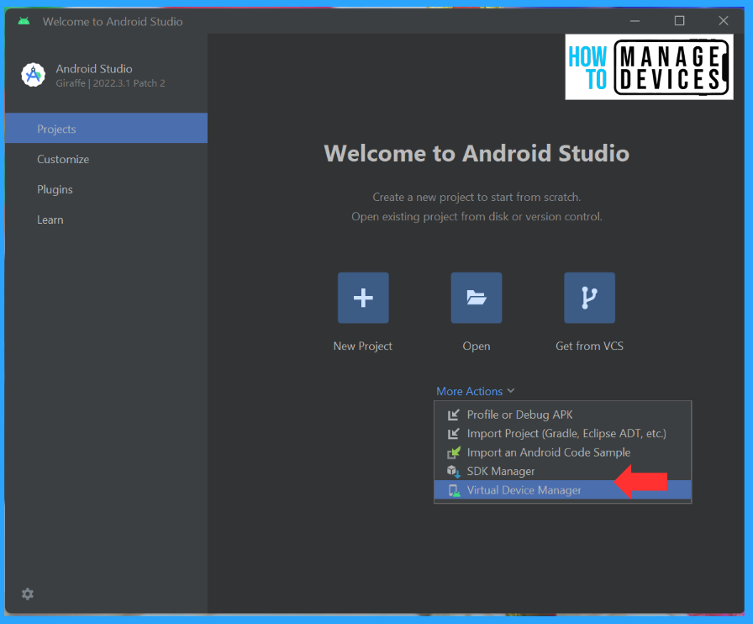Open the Learn section
The height and width of the screenshot is (624, 753).
106,219
